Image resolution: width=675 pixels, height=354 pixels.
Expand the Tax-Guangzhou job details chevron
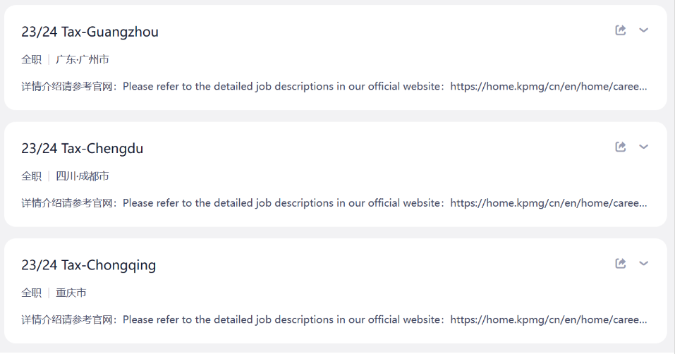(643, 30)
